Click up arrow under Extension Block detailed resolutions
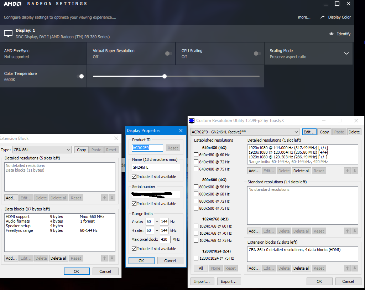 coord(105,198)
